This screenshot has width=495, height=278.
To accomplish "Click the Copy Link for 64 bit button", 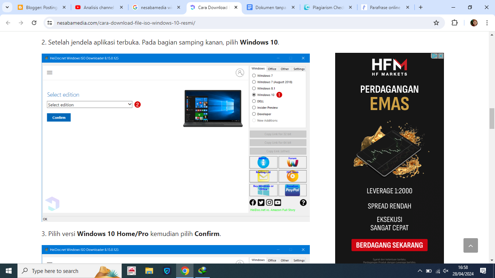I will tap(278, 143).
